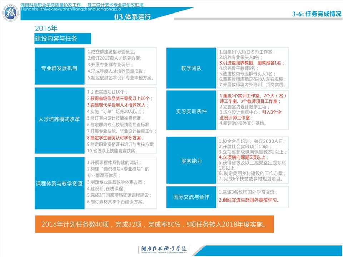
Task: Click '2.培养专业带头人8名' line
Action: pyautogui.click(x=241, y=57)
